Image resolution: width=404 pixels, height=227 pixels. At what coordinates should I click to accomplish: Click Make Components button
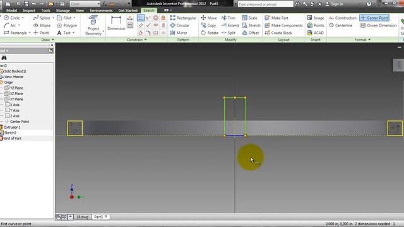tap(283, 25)
